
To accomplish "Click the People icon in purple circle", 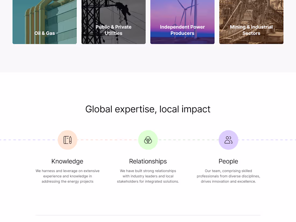I will pos(228,140).
